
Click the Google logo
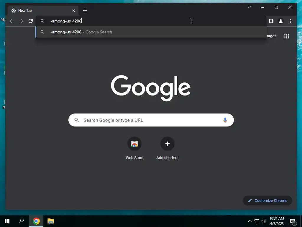[151, 88]
